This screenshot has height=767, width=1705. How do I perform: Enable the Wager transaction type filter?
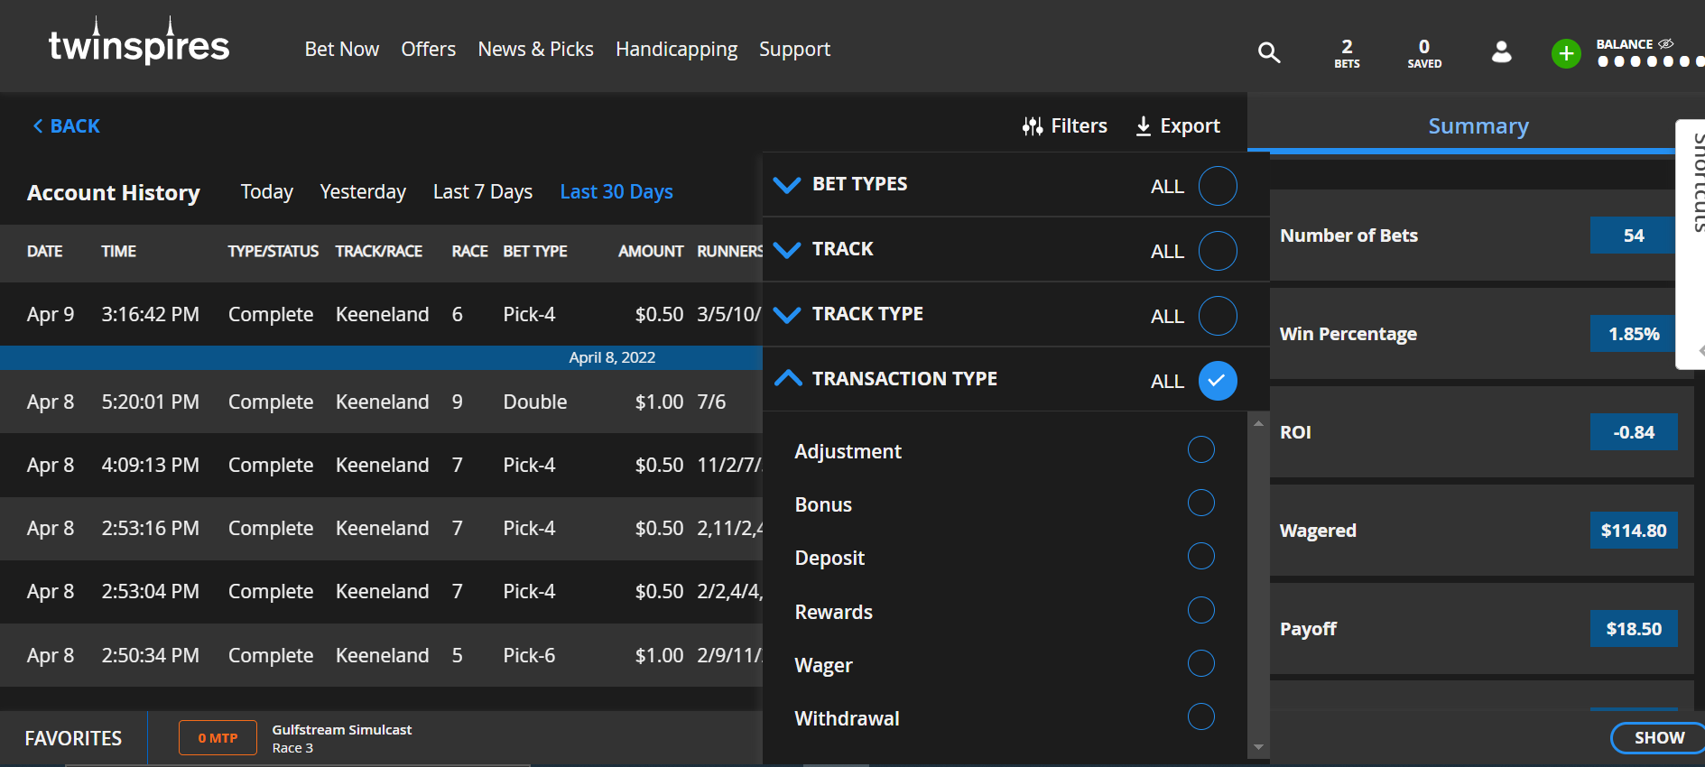[x=1201, y=663]
